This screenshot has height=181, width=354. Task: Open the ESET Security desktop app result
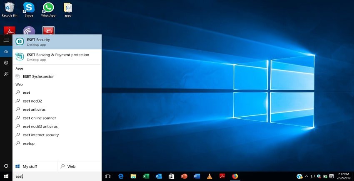(x=57, y=42)
